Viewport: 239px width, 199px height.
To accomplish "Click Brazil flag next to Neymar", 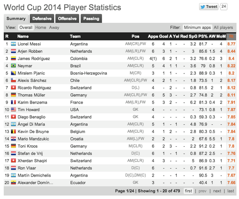I will coord(14,66).
